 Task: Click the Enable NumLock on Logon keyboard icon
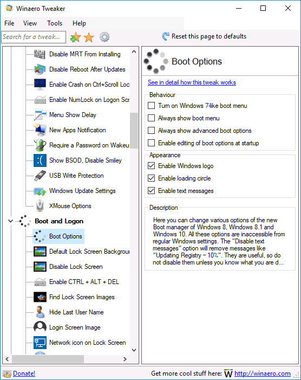click(40, 100)
